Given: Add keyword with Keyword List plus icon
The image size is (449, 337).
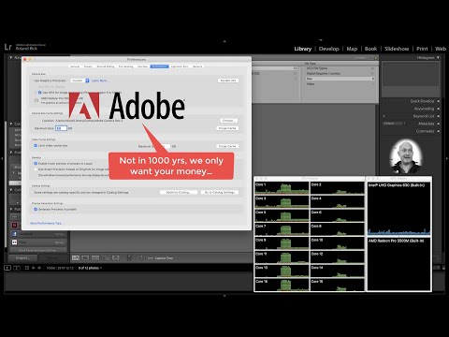Looking at the screenshot, I should [384, 116].
